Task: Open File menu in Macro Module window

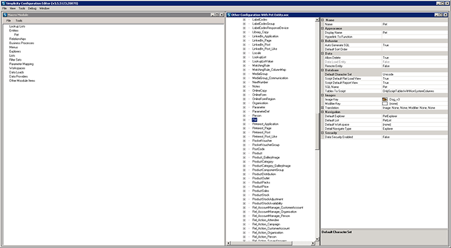Action: [8, 21]
